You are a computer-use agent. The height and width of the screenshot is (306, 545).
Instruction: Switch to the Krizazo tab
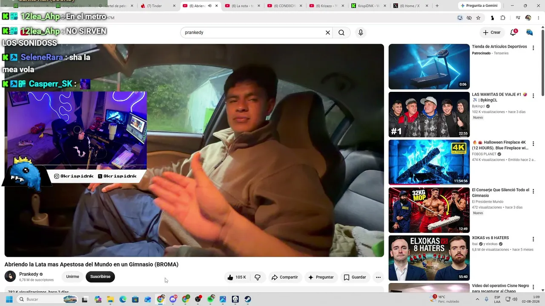coord(326,6)
